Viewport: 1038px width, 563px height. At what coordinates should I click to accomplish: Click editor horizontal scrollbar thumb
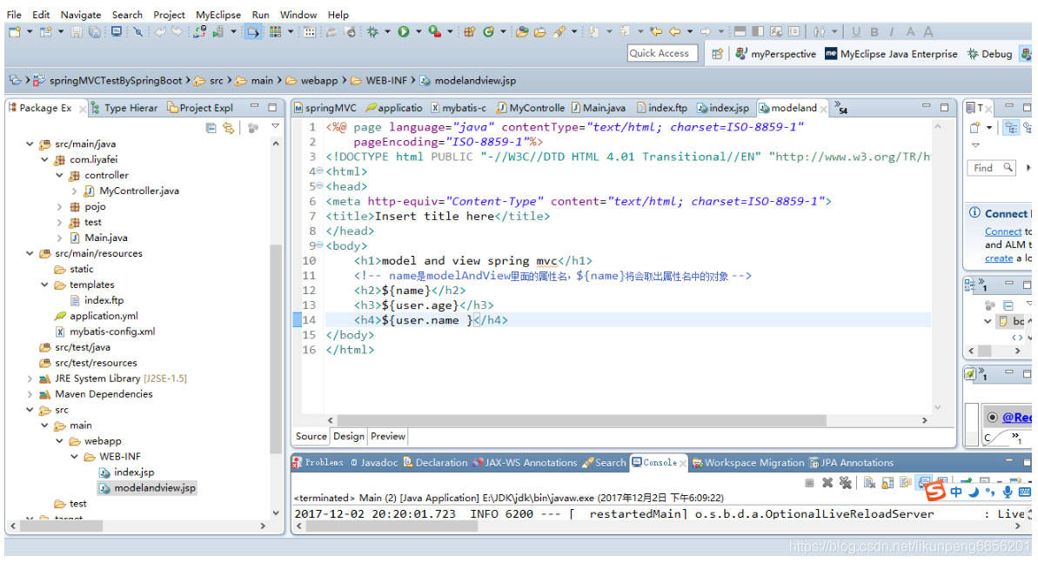(x=582, y=420)
